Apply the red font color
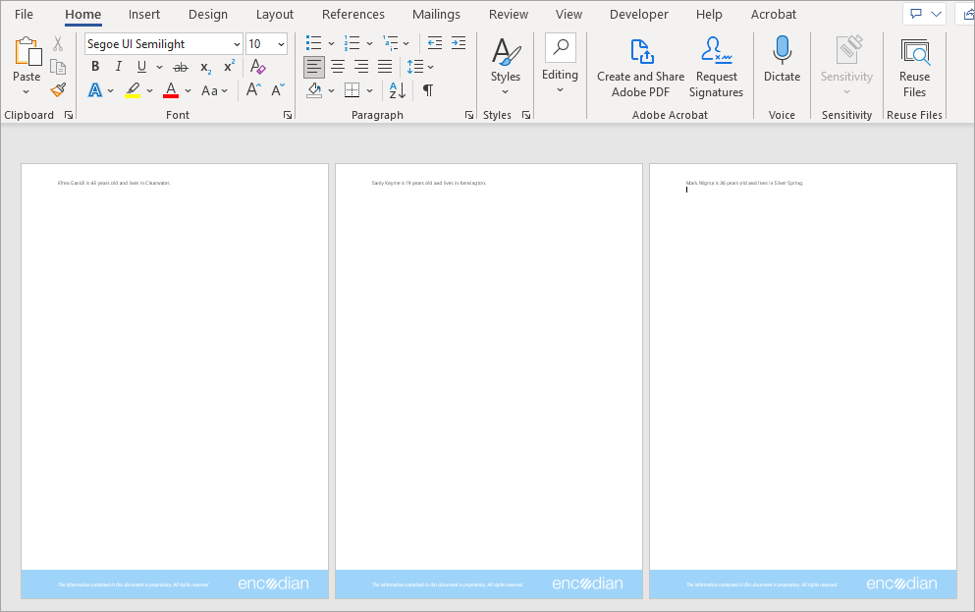The image size is (975, 612). point(171,90)
